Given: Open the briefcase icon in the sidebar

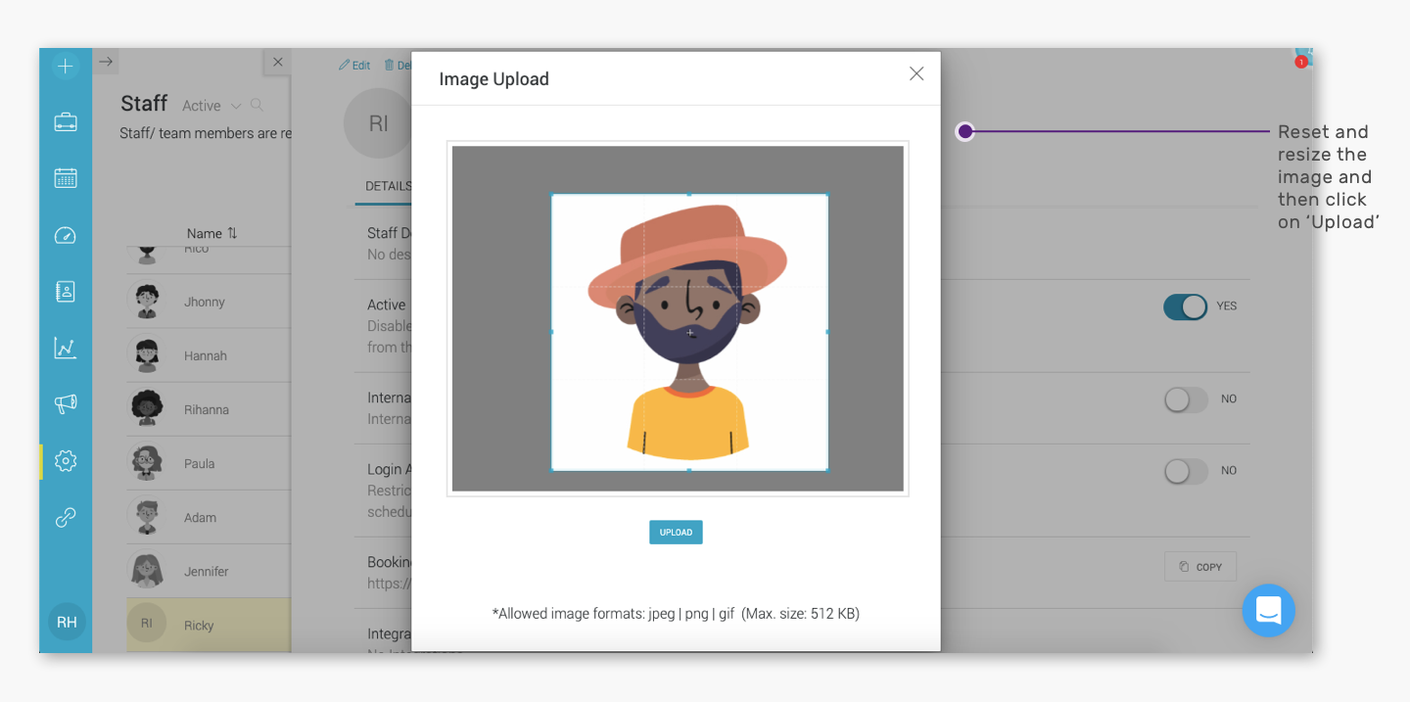Looking at the screenshot, I should click(x=66, y=122).
